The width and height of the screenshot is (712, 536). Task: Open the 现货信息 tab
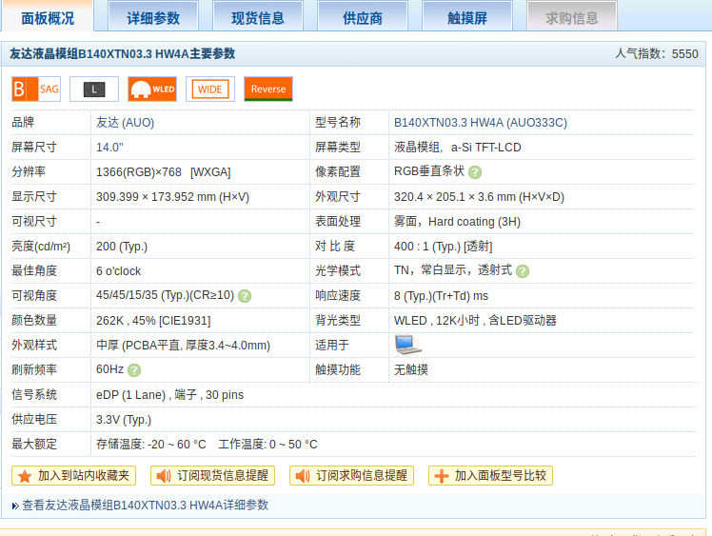point(258,17)
